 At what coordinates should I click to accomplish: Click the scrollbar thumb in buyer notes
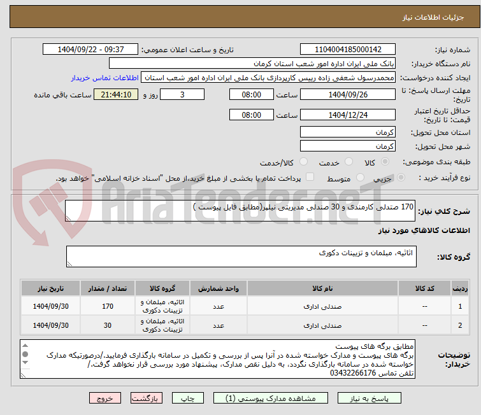[25, 354]
